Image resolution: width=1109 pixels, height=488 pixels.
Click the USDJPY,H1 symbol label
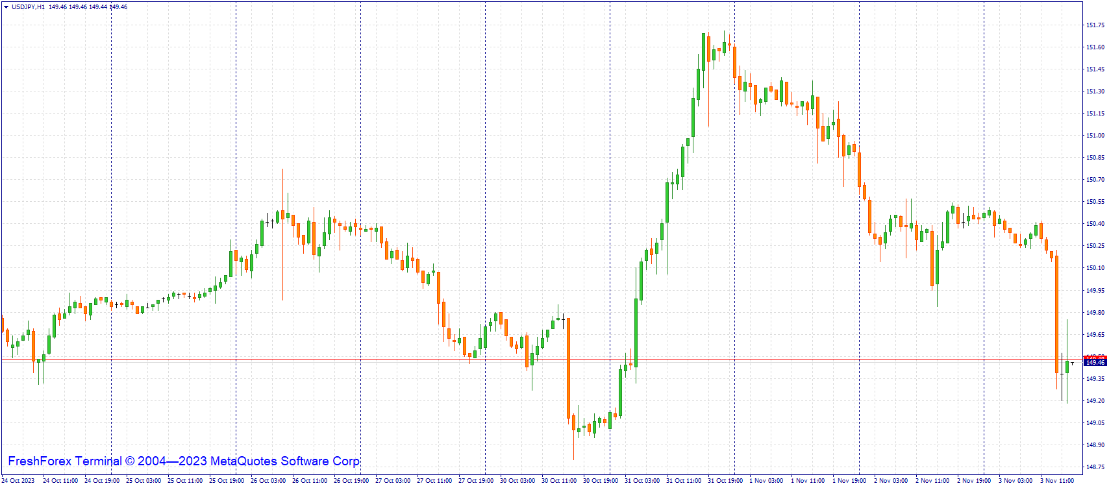pos(29,7)
